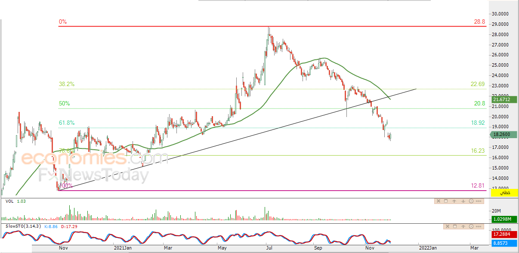This screenshot has width=519, height=253.
Task: Move the VOL panel down
Action: coord(463,201)
